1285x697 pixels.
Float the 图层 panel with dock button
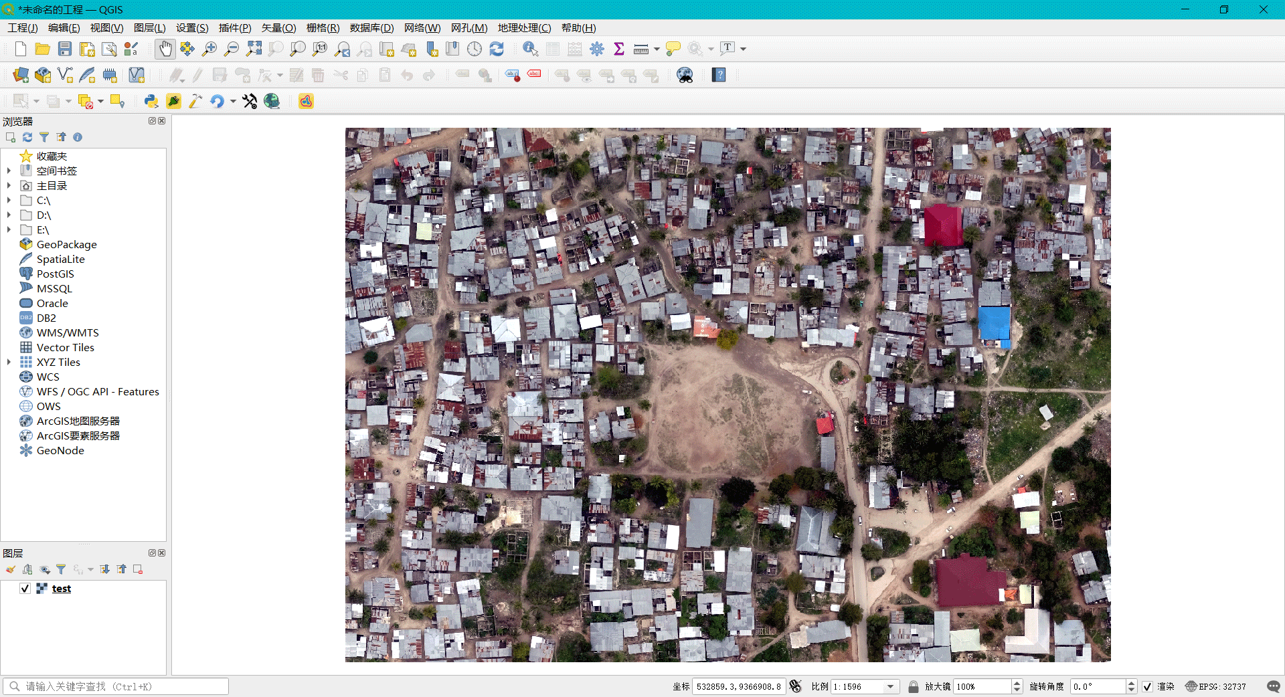pos(152,553)
